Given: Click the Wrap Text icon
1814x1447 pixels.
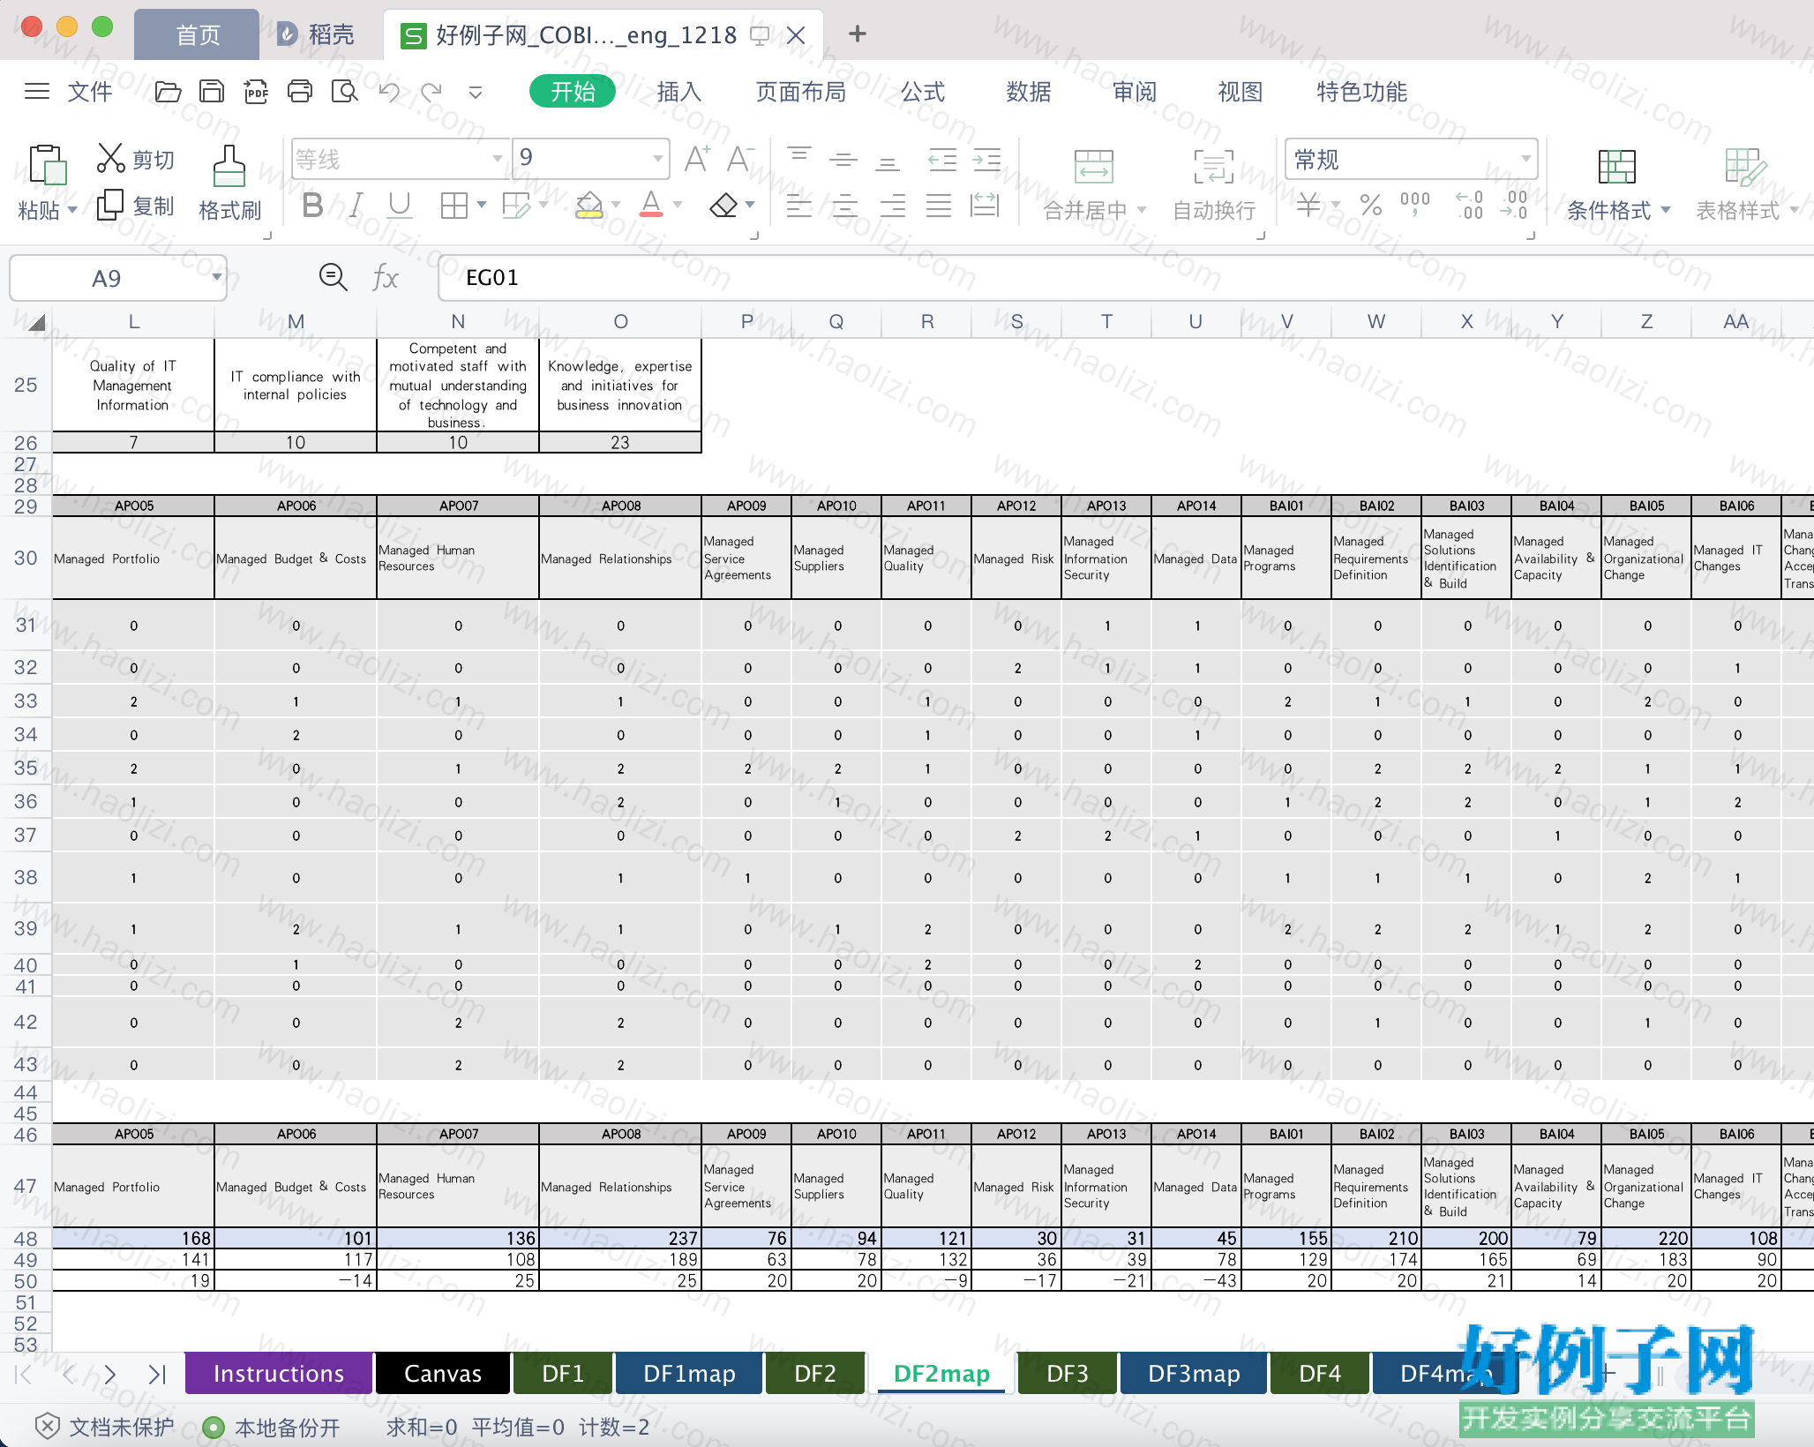Looking at the screenshot, I should 1214,166.
